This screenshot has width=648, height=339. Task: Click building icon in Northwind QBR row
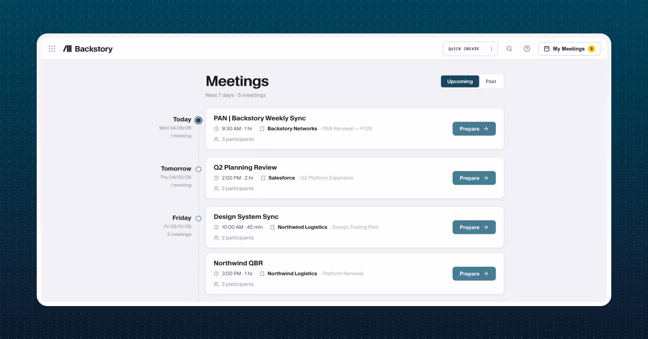point(262,274)
